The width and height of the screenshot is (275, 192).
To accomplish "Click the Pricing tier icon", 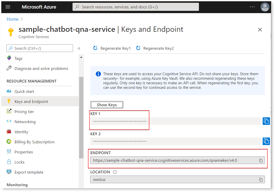I will [x=9, y=112].
